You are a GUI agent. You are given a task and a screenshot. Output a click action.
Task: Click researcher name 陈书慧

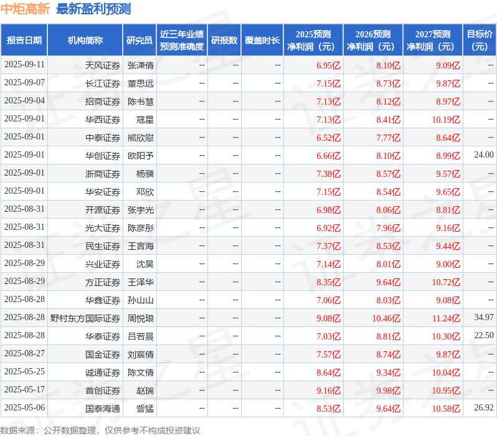coord(140,102)
